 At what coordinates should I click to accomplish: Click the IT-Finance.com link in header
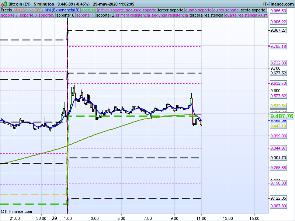point(278,4)
